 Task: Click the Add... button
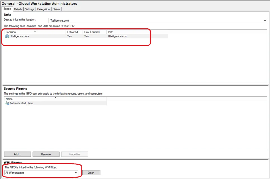[x=17, y=154]
